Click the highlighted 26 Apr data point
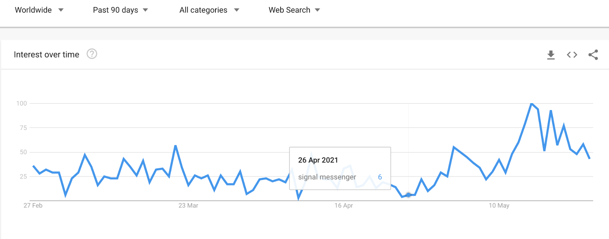Viewport: 609px width, 239px height. (408, 195)
